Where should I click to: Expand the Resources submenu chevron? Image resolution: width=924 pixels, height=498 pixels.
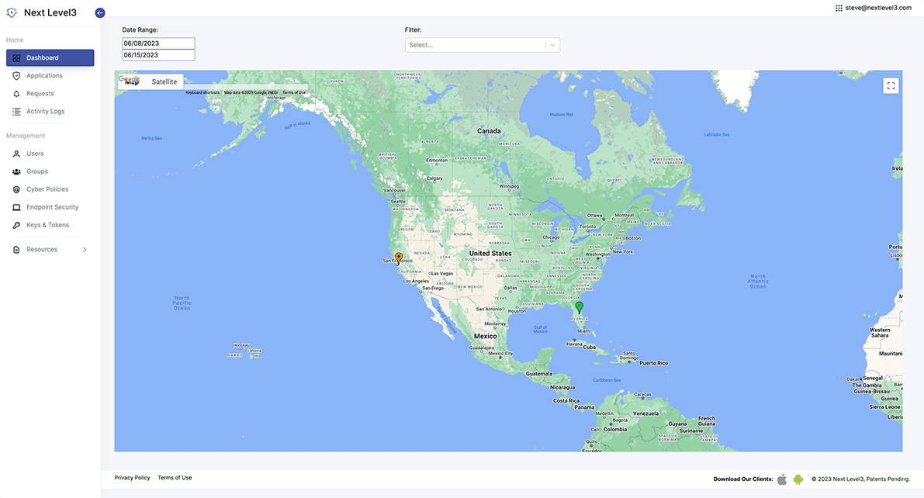(85, 250)
